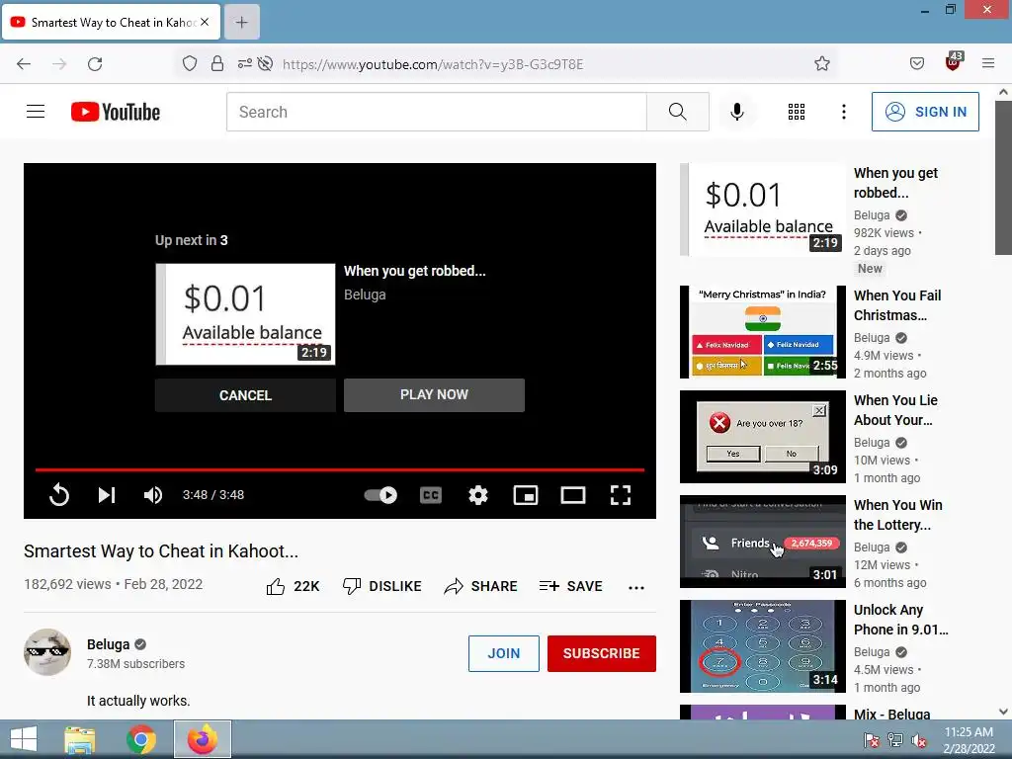Join the Beluga channel membership
1012x759 pixels.
(503, 653)
